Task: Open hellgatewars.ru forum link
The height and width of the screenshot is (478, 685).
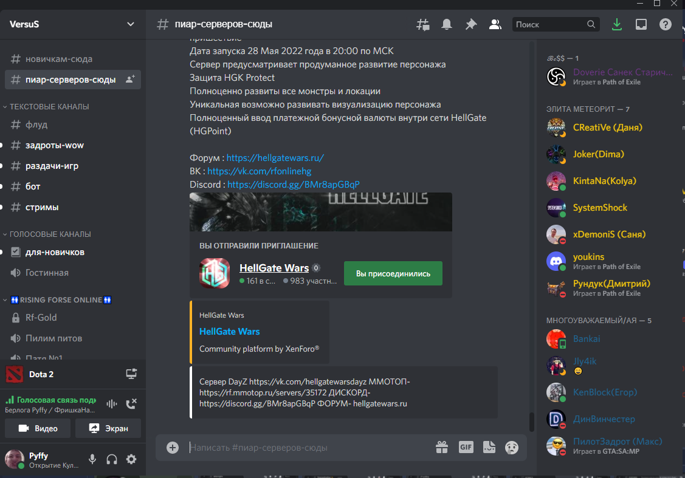Action: point(275,157)
